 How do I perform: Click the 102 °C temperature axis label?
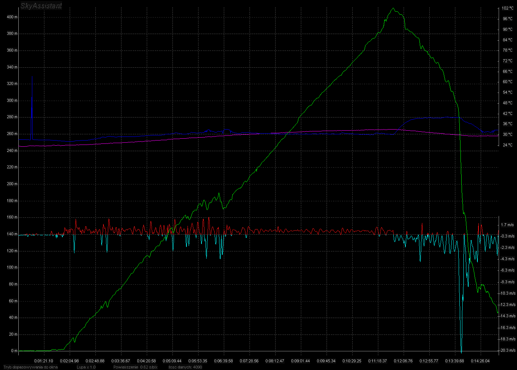[x=508, y=8]
